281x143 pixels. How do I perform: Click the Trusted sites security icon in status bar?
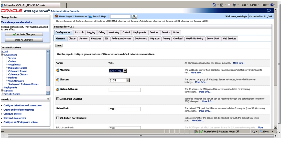[x=201, y=132]
